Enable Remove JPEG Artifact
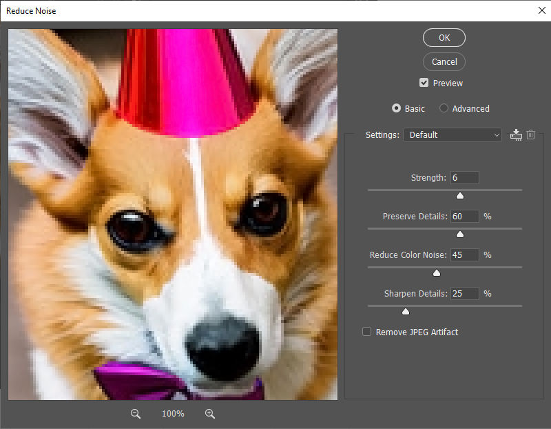 point(366,332)
